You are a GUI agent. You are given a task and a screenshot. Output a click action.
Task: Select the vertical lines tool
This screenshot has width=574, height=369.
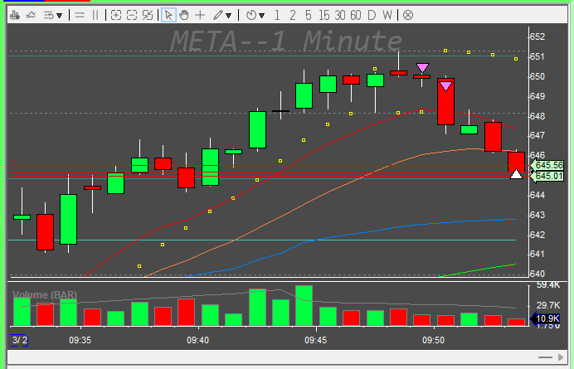point(95,16)
